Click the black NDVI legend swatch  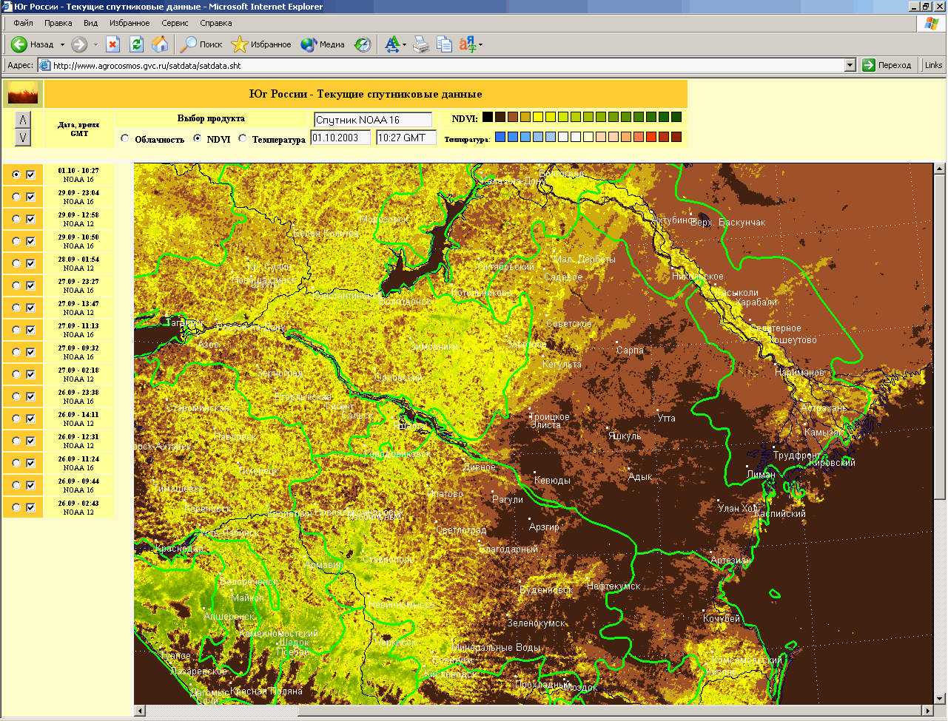tap(488, 117)
